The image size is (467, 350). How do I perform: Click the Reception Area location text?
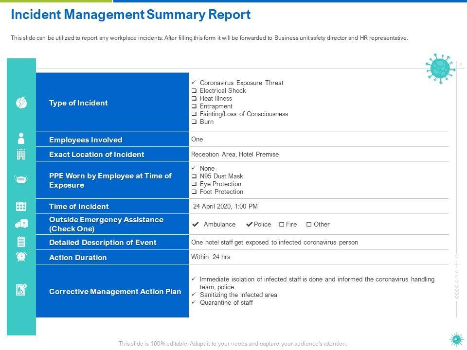(235, 155)
